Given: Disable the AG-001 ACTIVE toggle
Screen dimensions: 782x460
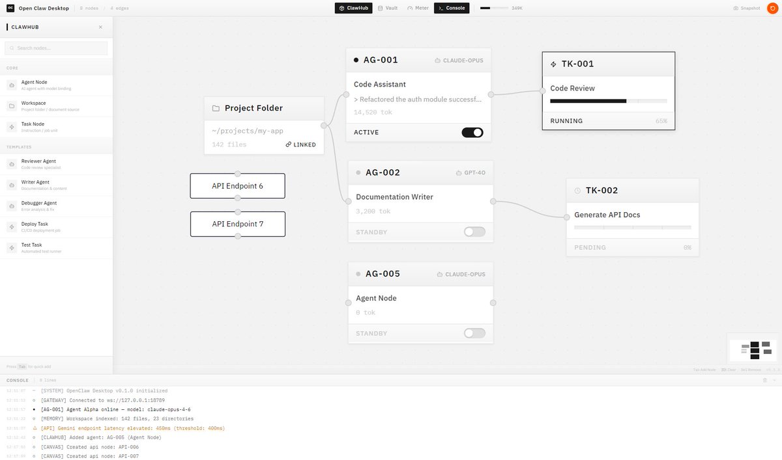Looking at the screenshot, I should tap(472, 132).
